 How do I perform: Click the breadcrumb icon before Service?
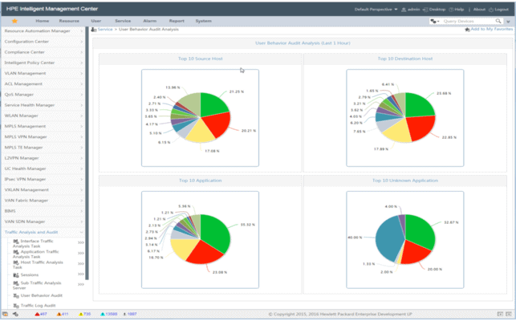(x=94, y=30)
